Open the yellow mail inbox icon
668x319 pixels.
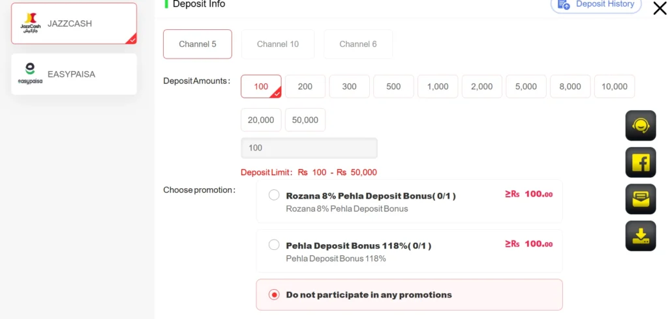point(641,199)
